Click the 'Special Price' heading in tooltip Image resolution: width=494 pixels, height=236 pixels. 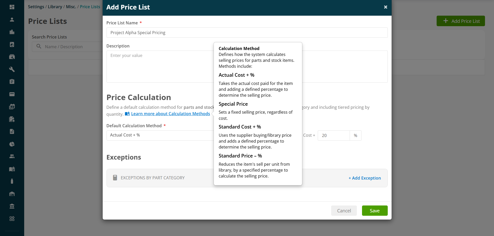(x=233, y=104)
